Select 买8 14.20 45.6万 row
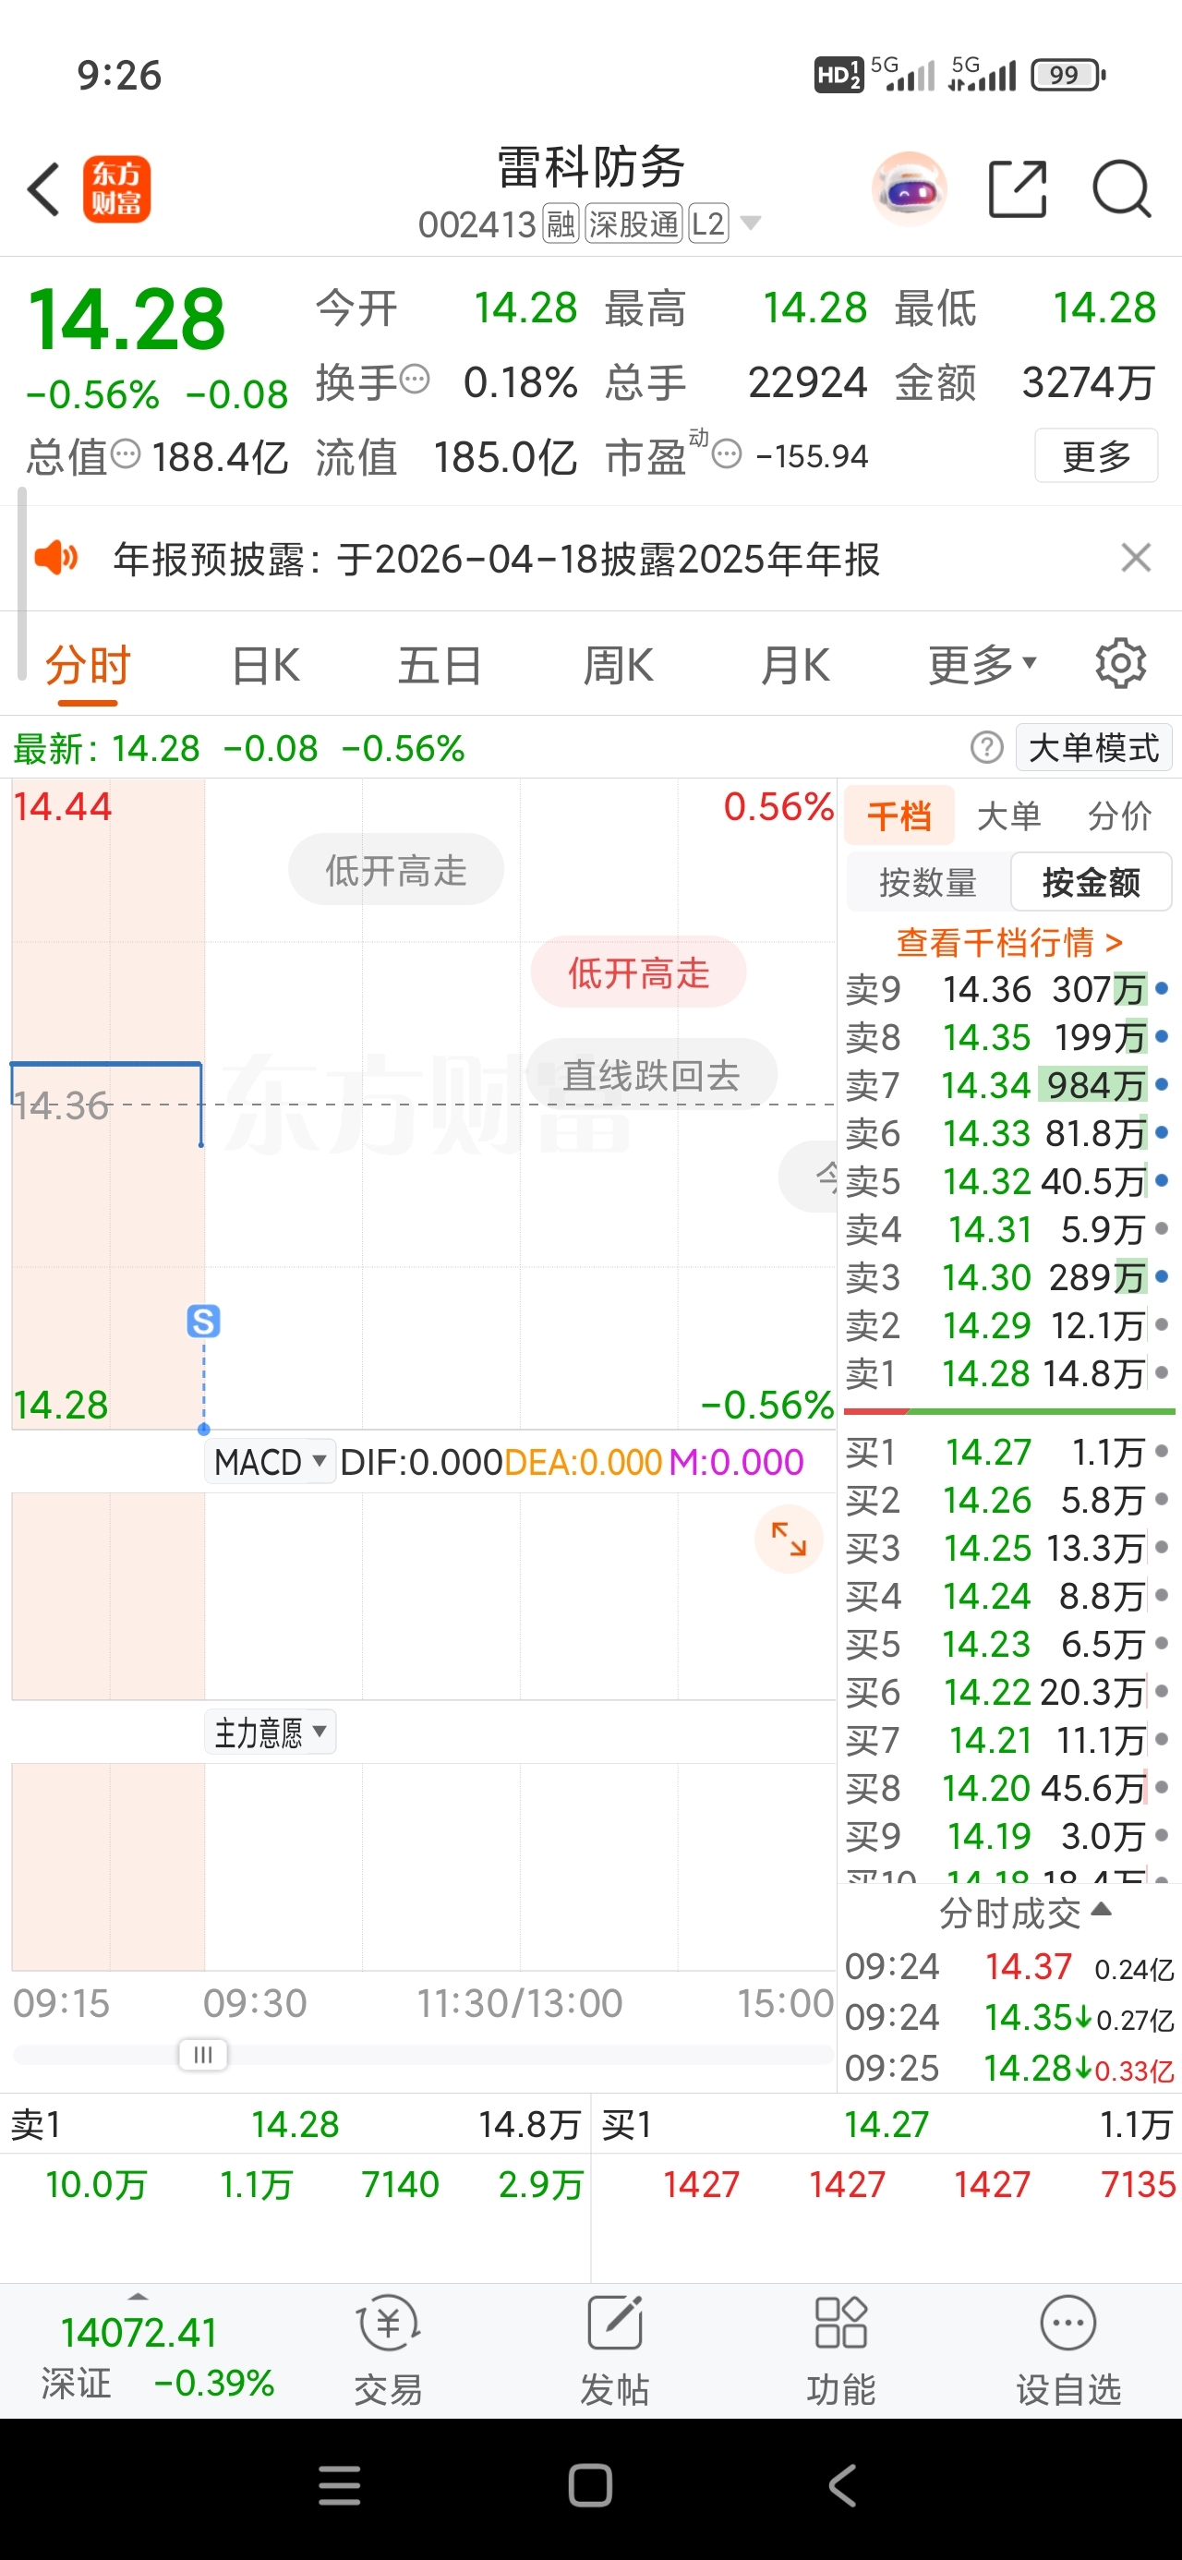Image resolution: width=1182 pixels, height=2560 pixels. [x=1008, y=1788]
